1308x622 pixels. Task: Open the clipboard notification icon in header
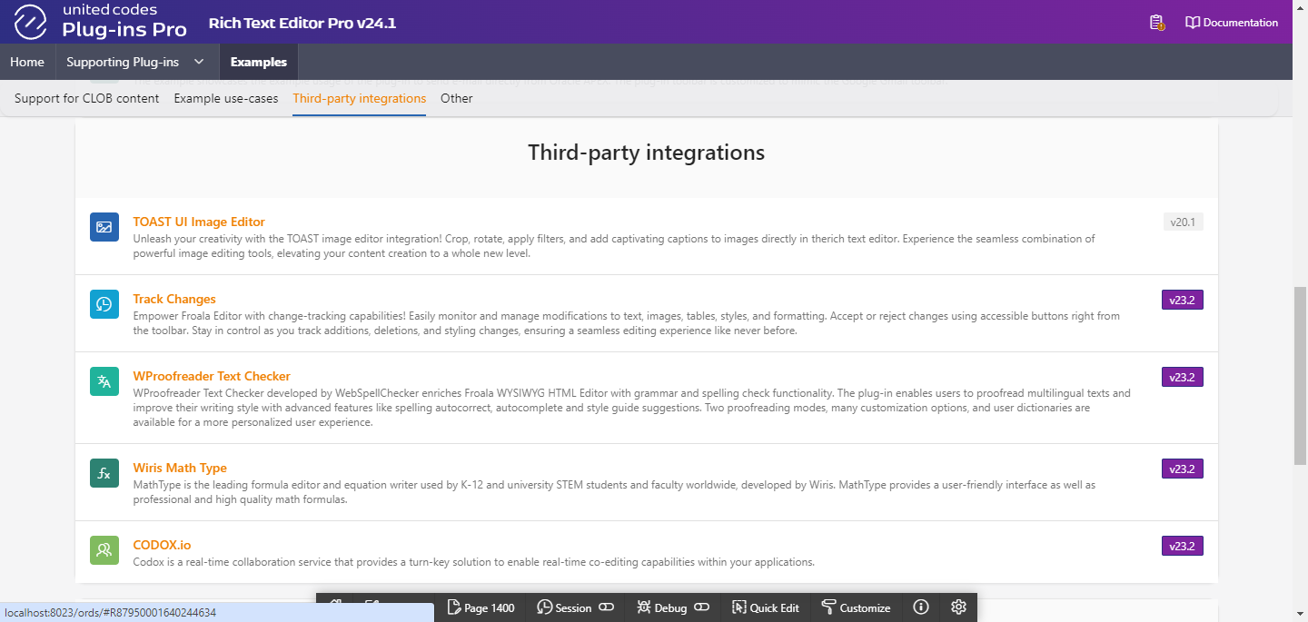click(x=1156, y=23)
